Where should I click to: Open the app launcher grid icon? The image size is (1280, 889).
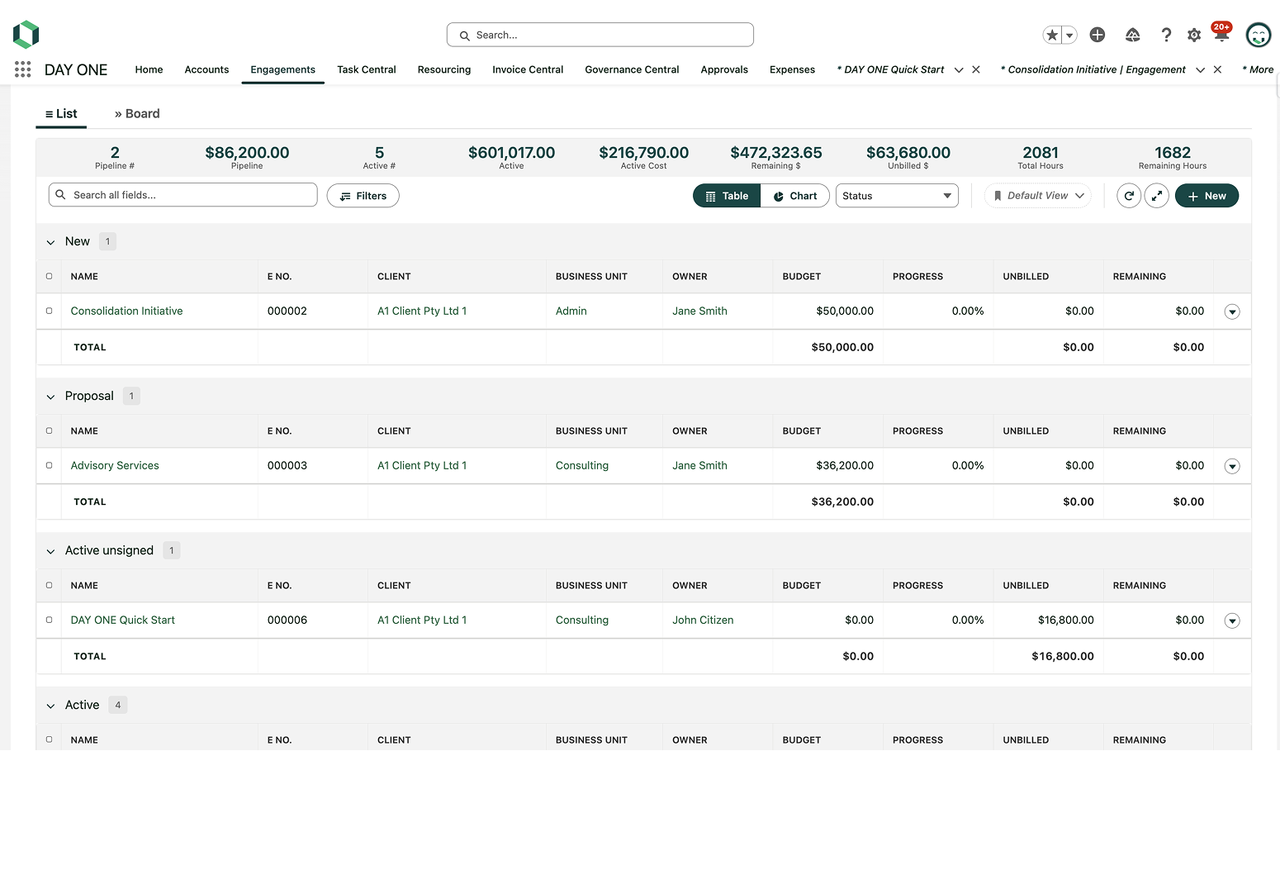coord(22,69)
